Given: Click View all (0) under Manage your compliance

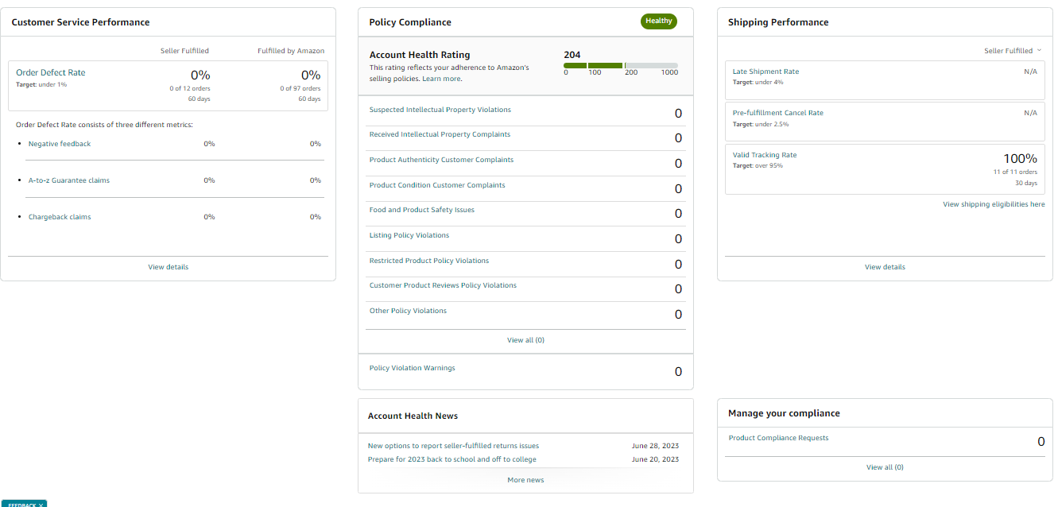Looking at the screenshot, I should (885, 467).
